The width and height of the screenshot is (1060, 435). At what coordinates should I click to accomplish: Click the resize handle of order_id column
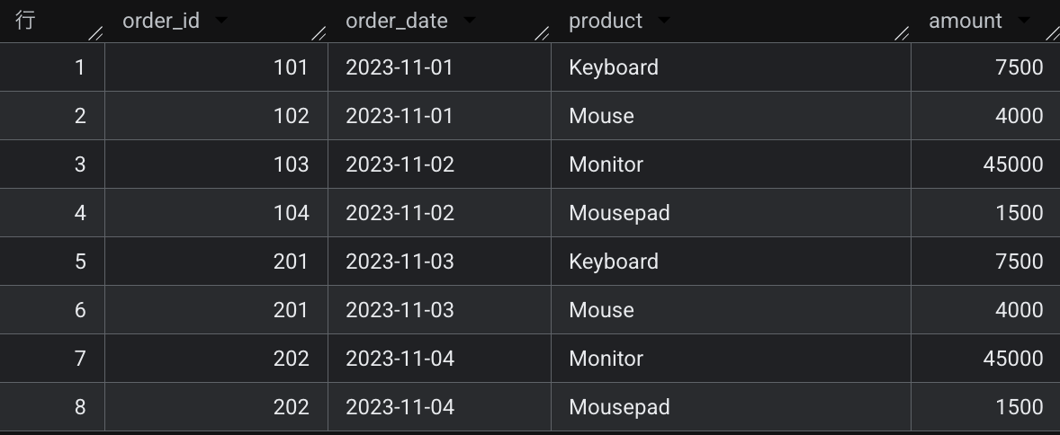pyautogui.click(x=319, y=33)
